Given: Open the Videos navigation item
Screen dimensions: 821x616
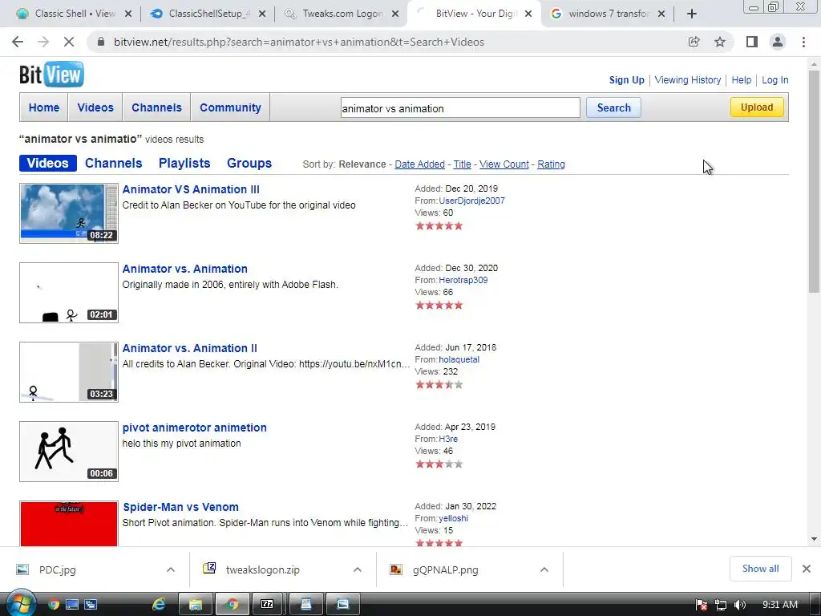Looking at the screenshot, I should (95, 107).
